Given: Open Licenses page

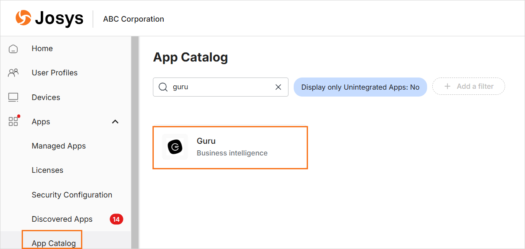Looking at the screenshot, I should [47, 170].
